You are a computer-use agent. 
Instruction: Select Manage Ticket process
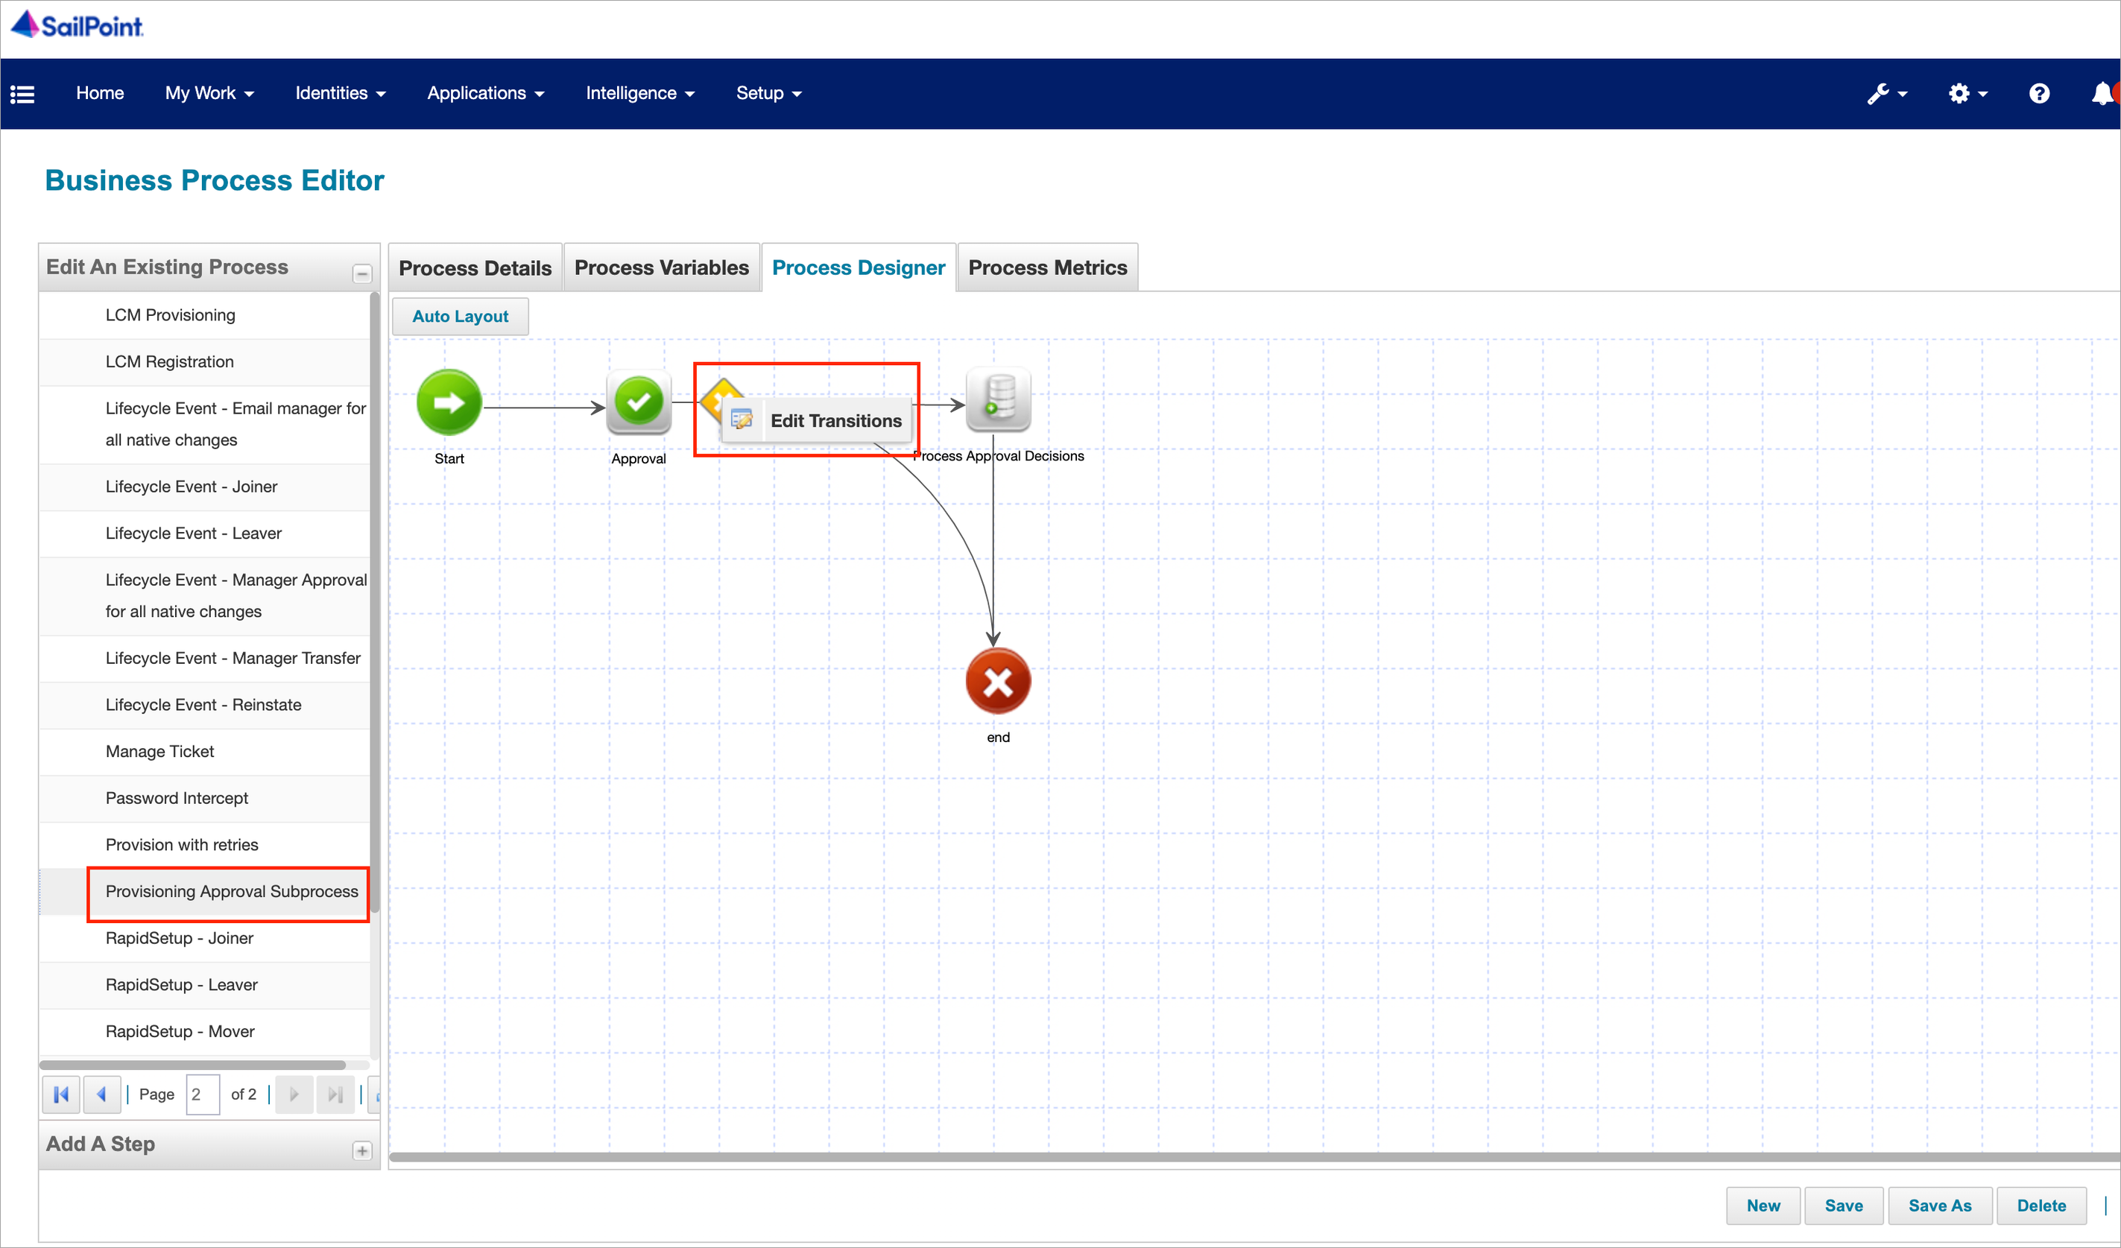tap(204, 752)
